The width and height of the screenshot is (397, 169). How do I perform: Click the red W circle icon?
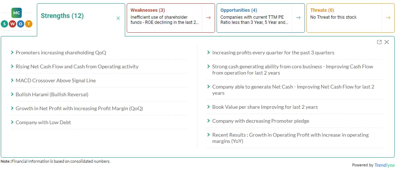[13, 24]
